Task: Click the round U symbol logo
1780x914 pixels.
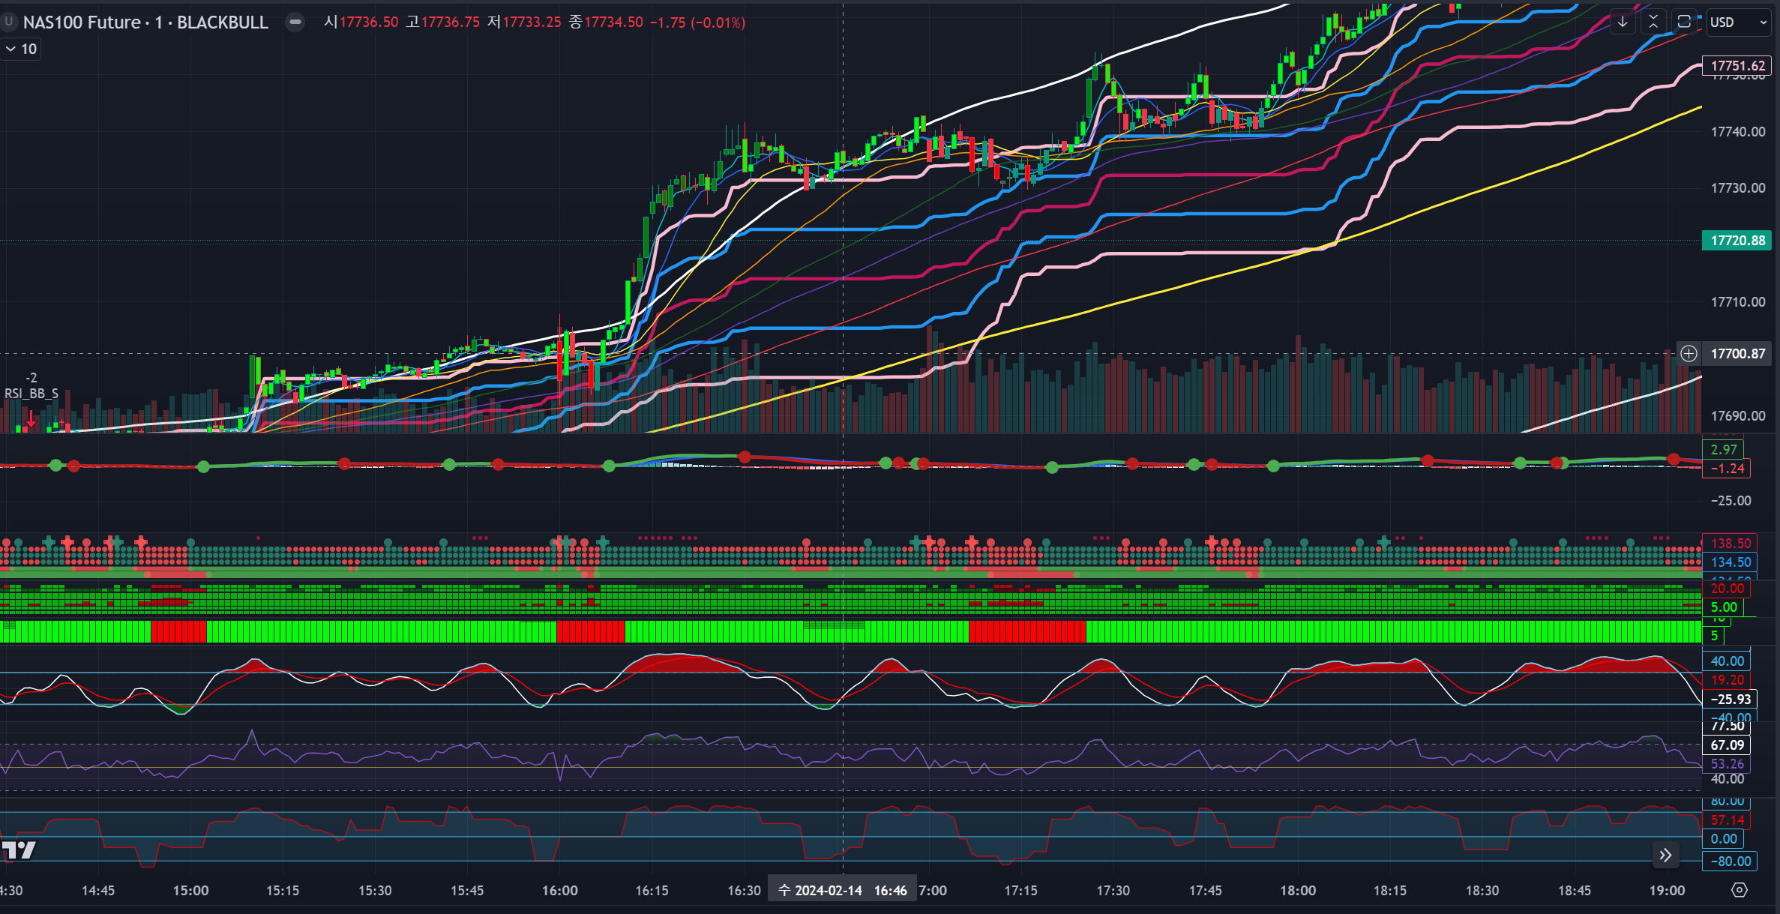Action: coord(9,22)
